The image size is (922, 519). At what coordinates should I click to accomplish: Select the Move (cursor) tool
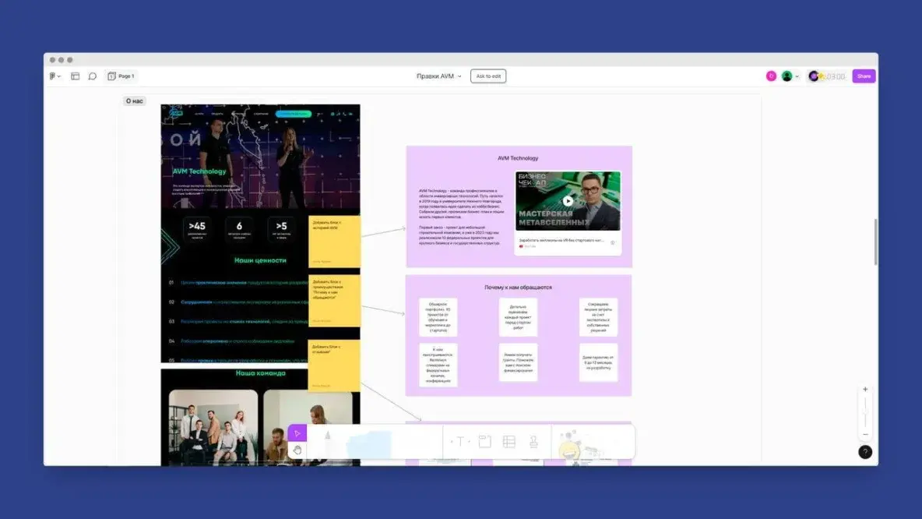coord(297,433)
